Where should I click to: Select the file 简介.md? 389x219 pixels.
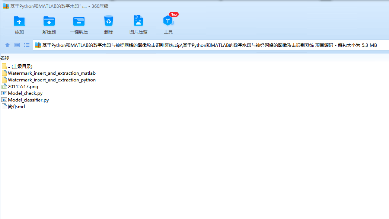pos(16,107)
